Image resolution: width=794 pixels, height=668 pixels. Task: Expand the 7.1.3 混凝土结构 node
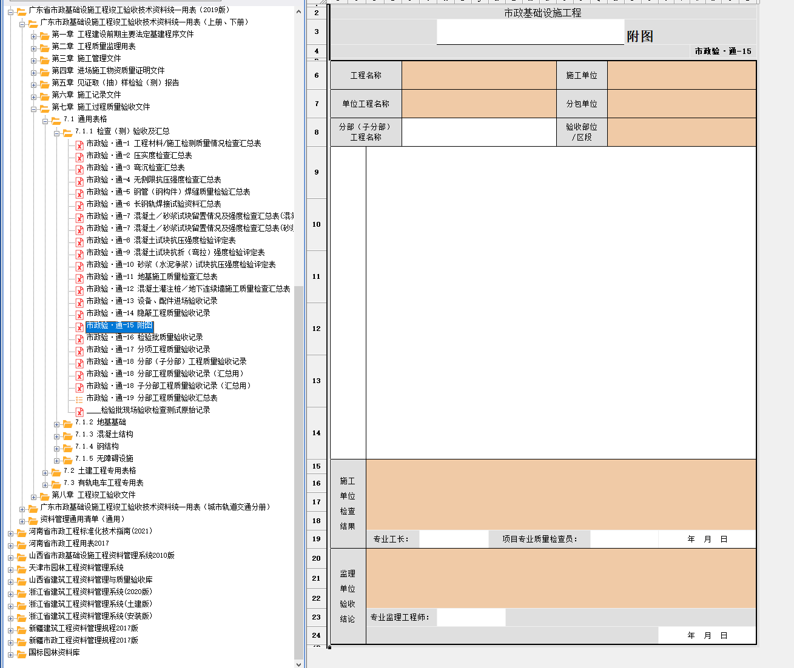pos(57,436)
